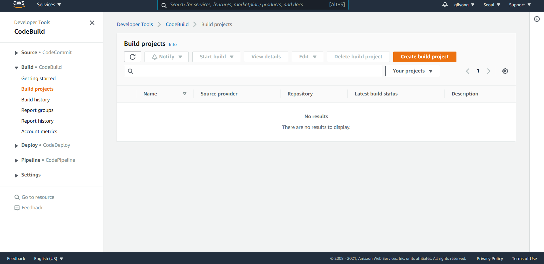The image size is (544, 264).
Task: Click the AWS logo home icon
Action: [19, 5]
